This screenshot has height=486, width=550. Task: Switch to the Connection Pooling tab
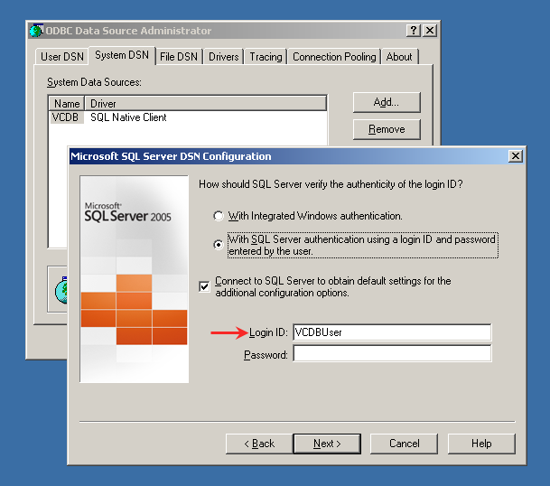click(334, 57)
